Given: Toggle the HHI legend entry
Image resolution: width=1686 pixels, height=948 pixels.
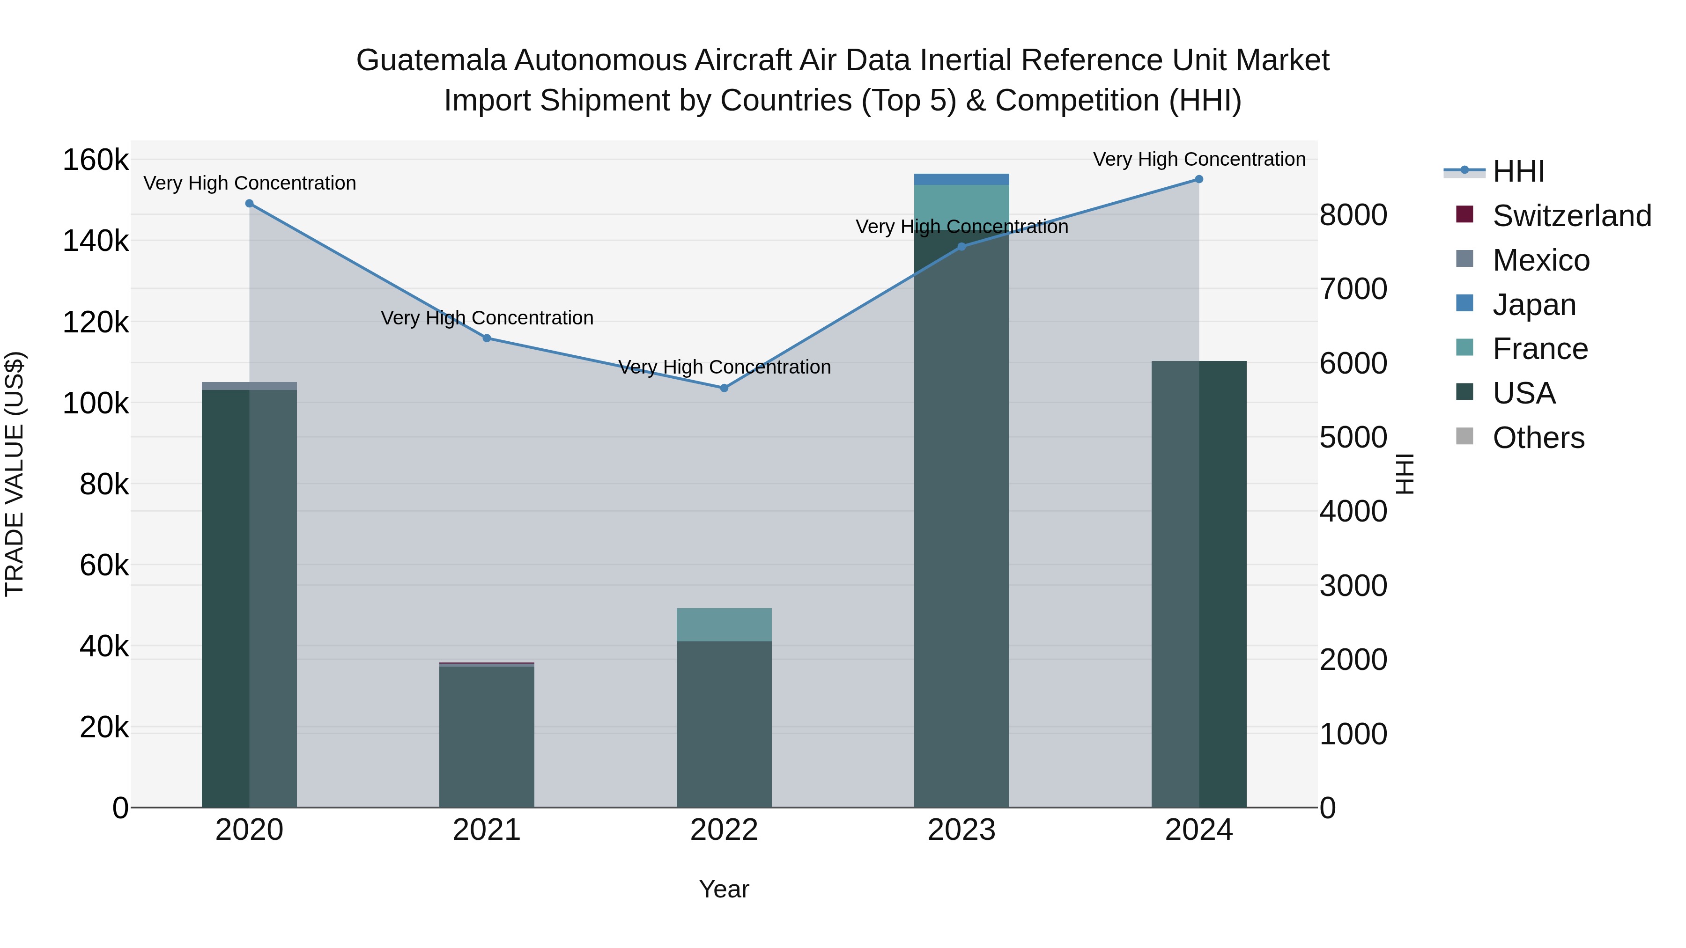Looking at the screenshot, I should 1494,171.
